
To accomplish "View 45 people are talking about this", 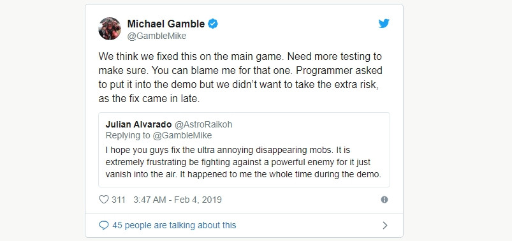I will click(x=174, y=225).
